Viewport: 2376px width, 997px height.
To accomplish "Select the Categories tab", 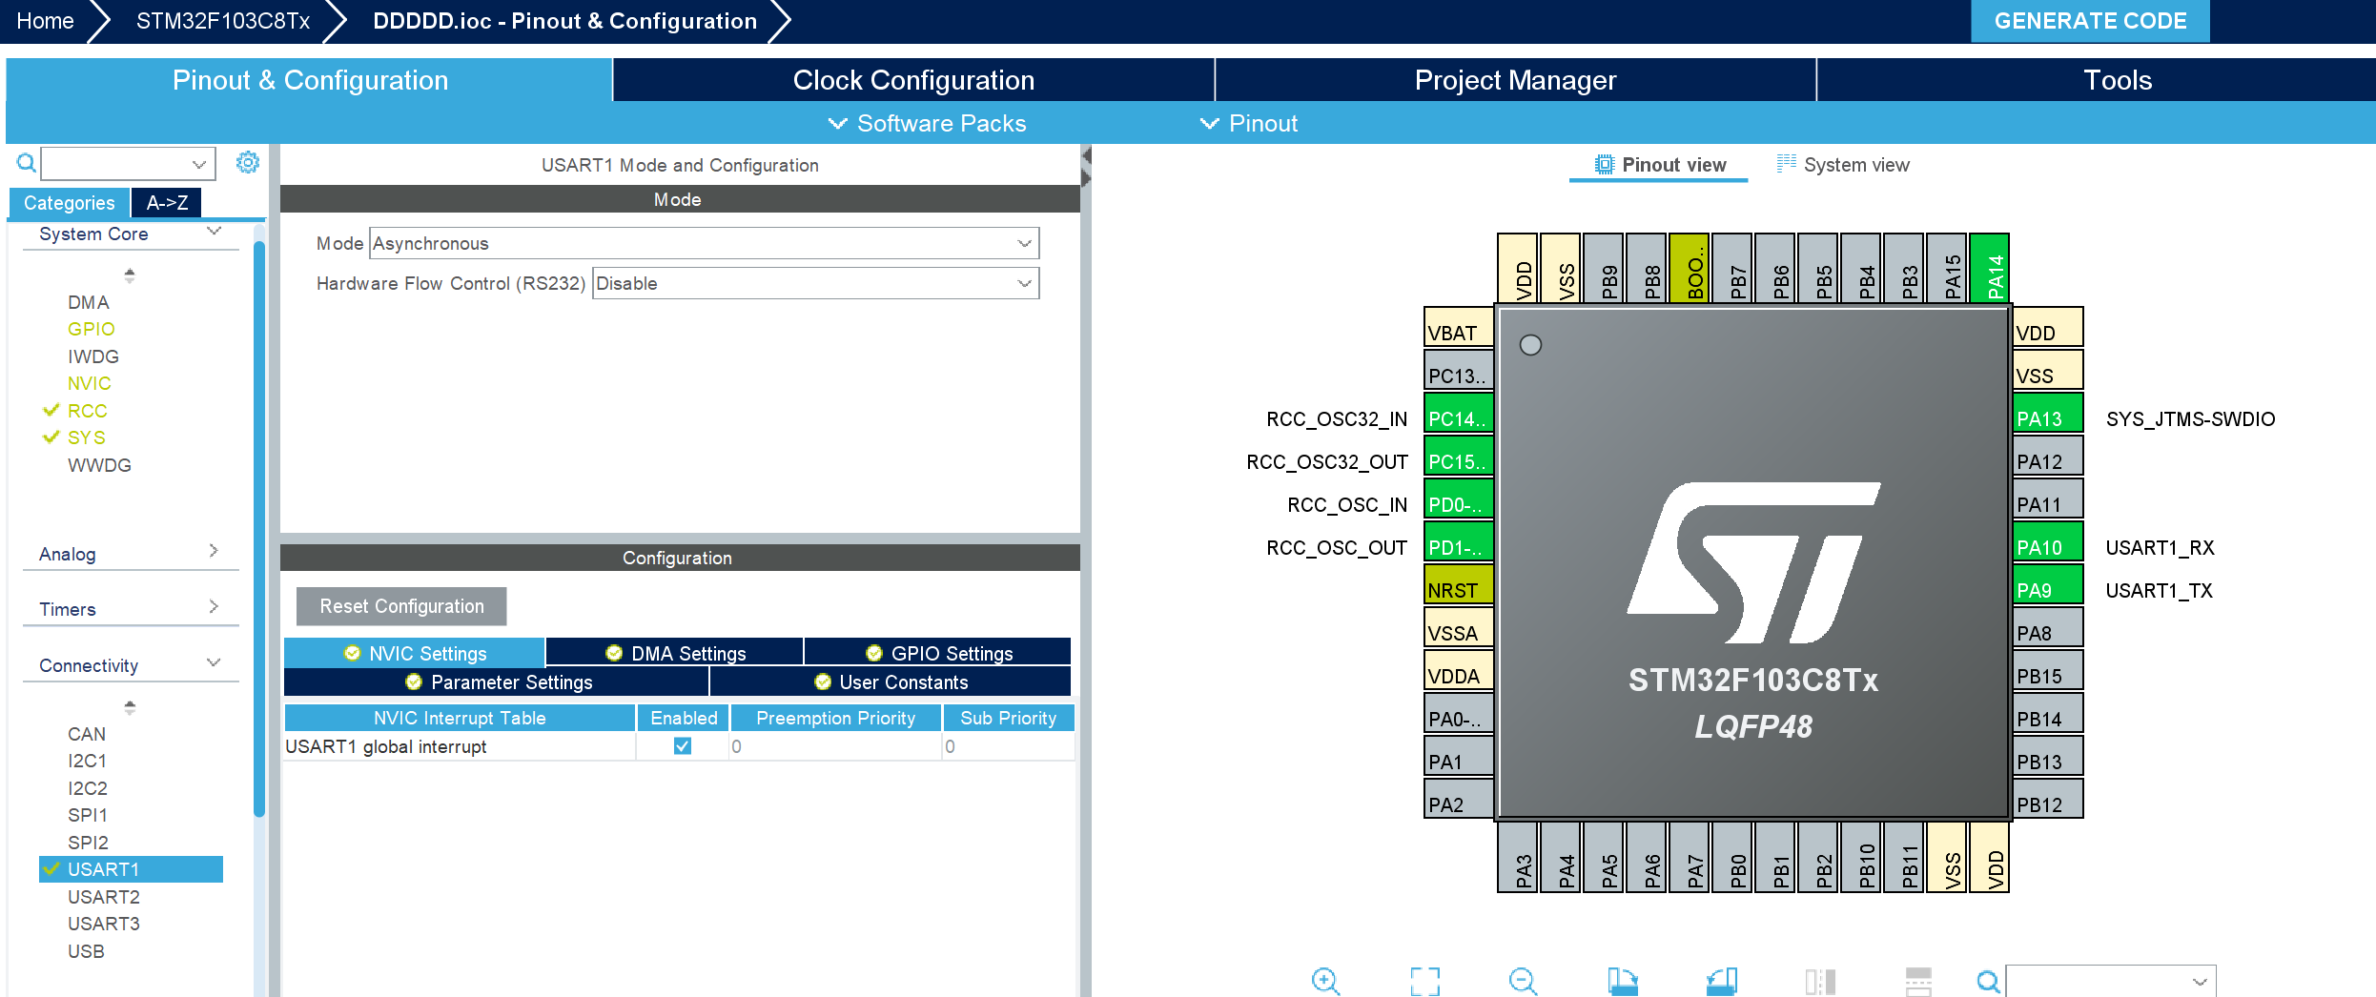I will pos(69,202).
